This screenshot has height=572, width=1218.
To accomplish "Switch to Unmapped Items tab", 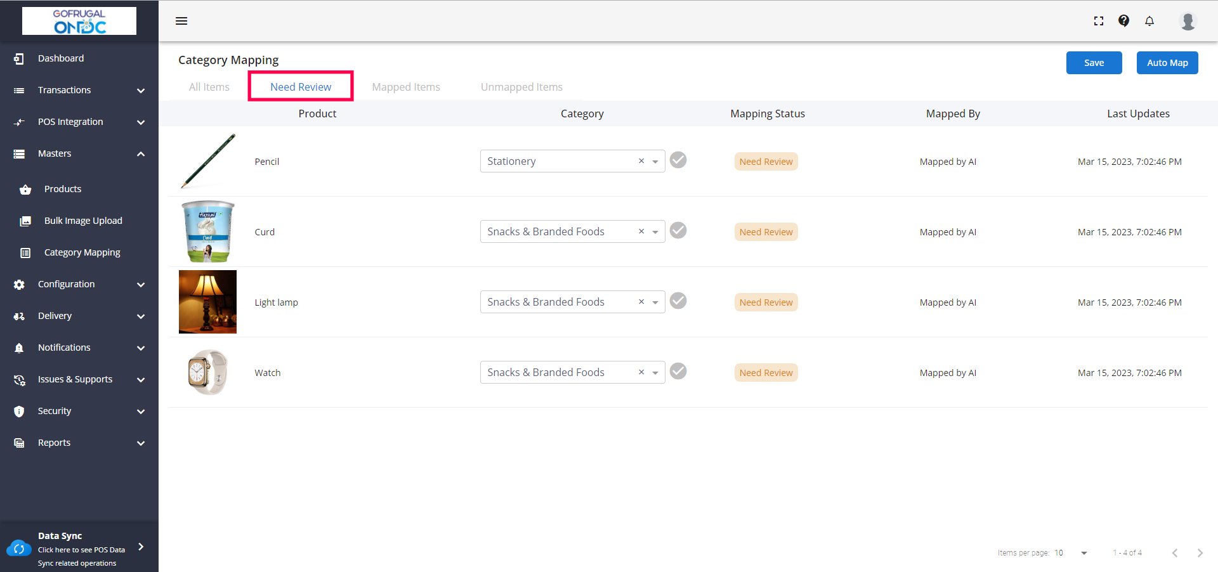I will pyautogui.click(x=521, y=87).
